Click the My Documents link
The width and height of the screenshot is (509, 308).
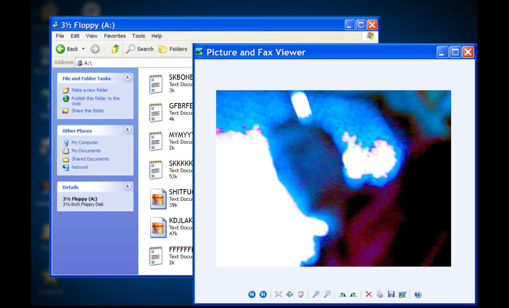(x=86, y=151)
